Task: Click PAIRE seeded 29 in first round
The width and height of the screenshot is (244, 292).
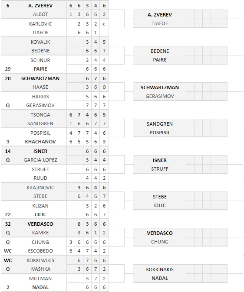Action: (40, 69)
